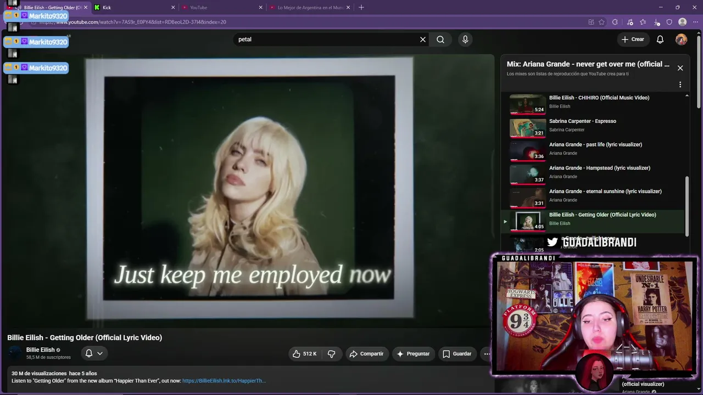703x395 pixels.
Task: Click 'Ariana Grande - past life (lyric visualizer)' title
Action: 595,145
